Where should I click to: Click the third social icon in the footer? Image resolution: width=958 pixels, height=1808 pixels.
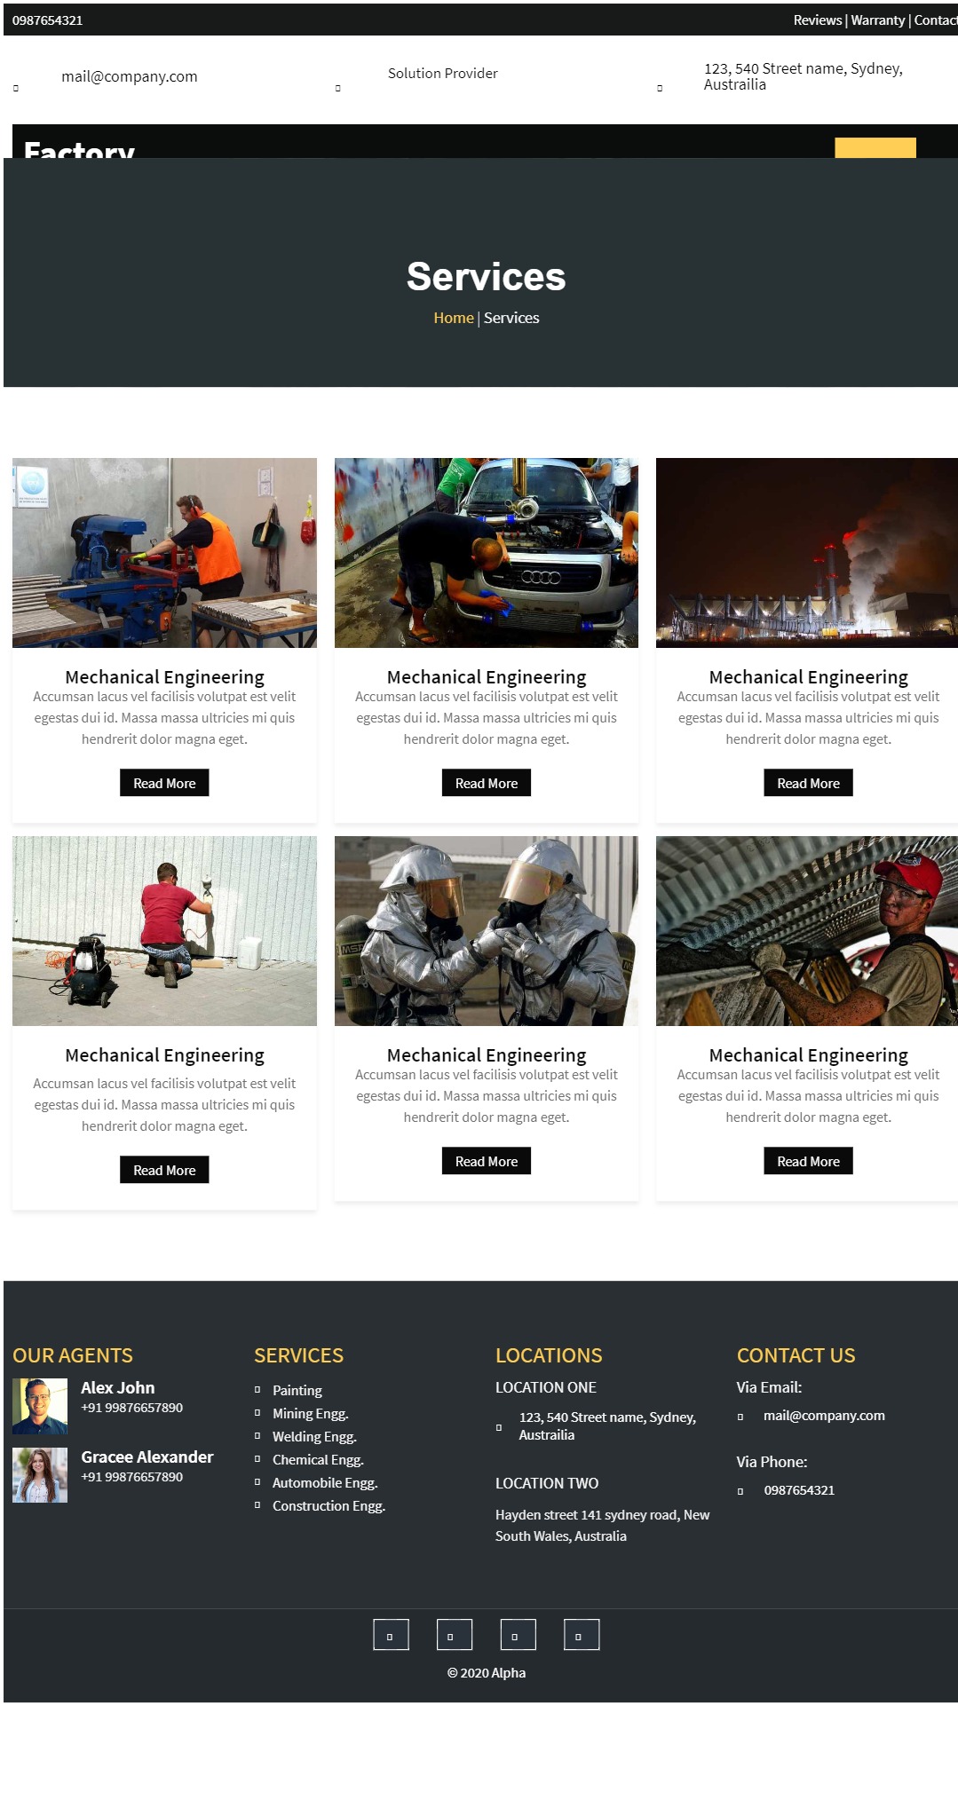pos(518,1635)
